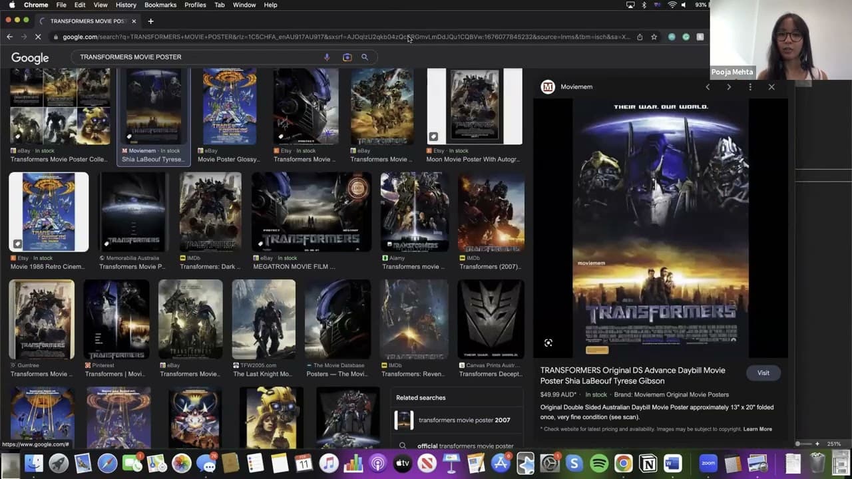Click the Lens icon on the preview image
The image size is (852, 479).
(548, 343)
